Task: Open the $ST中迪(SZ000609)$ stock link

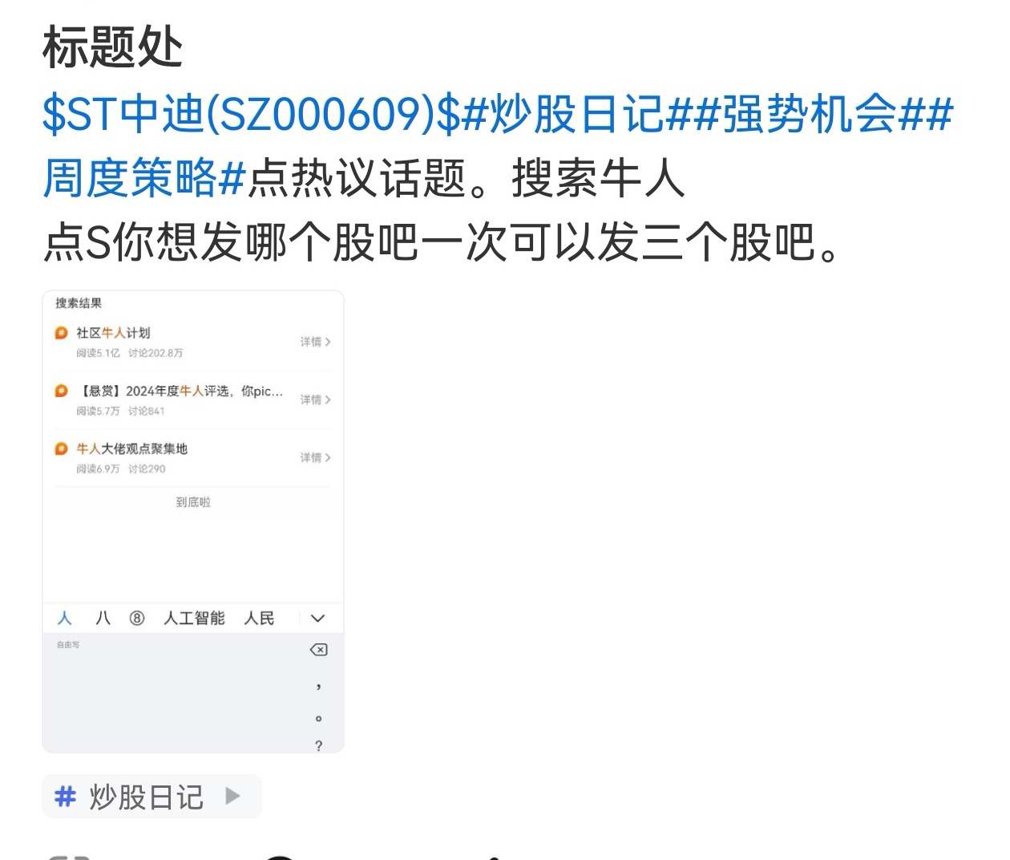Action: click(252, 113)
